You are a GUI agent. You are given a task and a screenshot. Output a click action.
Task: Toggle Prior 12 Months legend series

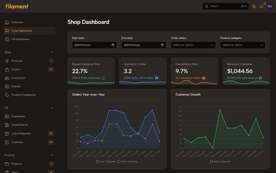[x=128, y=162]
